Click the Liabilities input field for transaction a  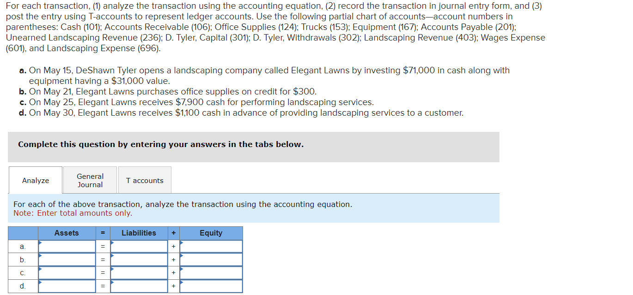click(x=139, y=246)
